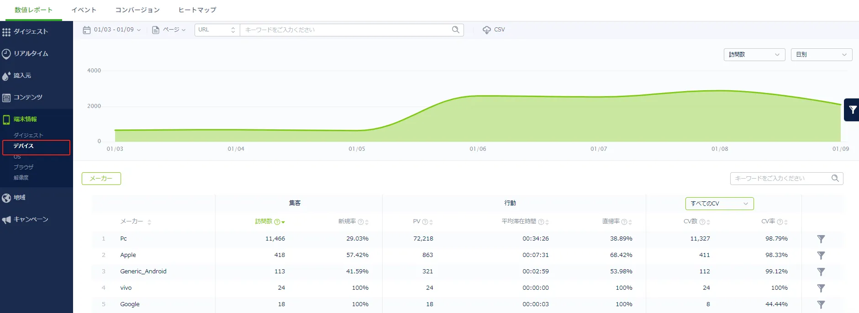Click the CSV download cloud icon
Viewport: 859px width, 313px height.
[x=486, y=30]
